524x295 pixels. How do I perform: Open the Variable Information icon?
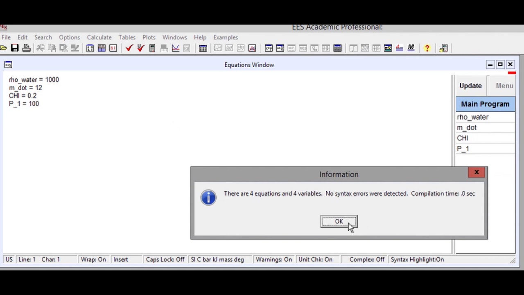pos(90,48)
